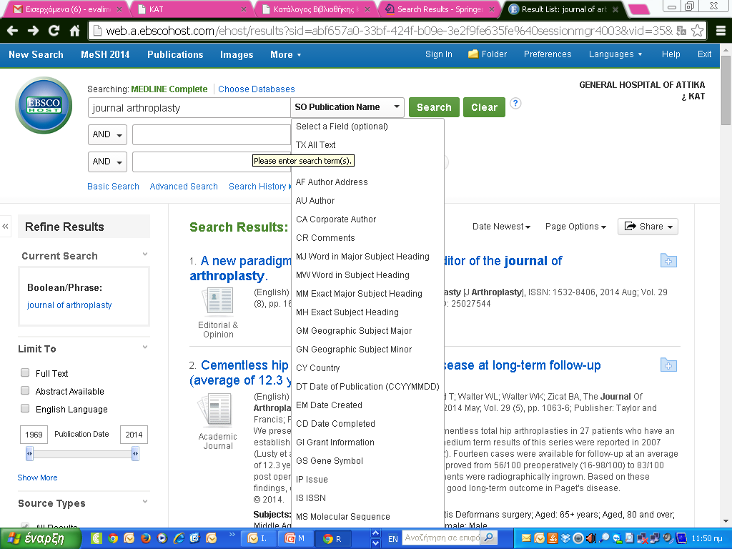Add result 1 to folder via folder icon
This screenshot has height=549, width=732.
(x=668, y=260)
